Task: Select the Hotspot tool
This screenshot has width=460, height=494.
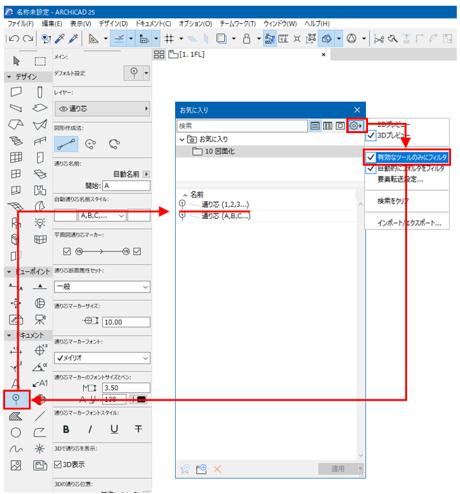Action: 40,449
